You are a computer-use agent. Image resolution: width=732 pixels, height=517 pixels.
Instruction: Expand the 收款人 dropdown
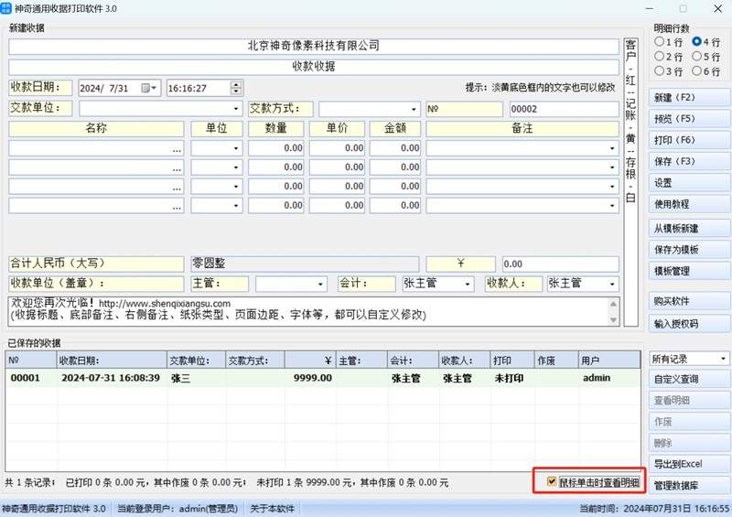point(612,284)
